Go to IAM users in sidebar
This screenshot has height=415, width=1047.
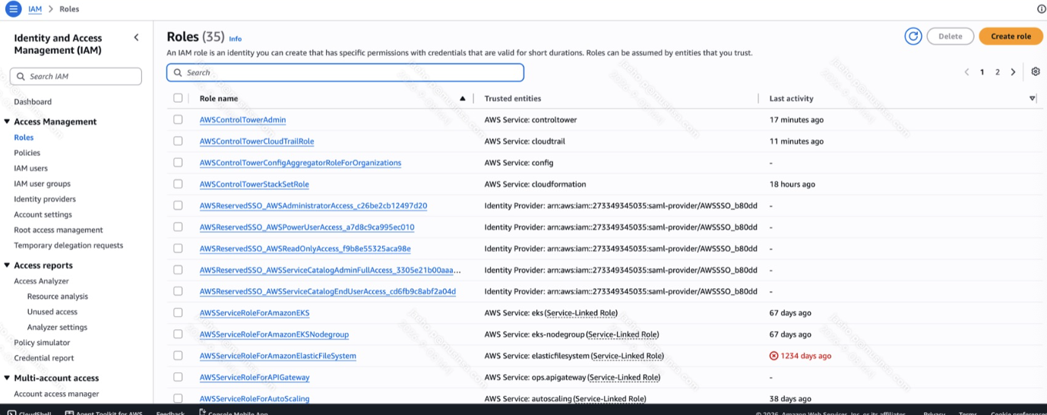tap(30, 168)
